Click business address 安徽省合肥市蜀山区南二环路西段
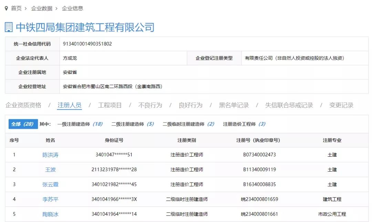 point(113,86)
